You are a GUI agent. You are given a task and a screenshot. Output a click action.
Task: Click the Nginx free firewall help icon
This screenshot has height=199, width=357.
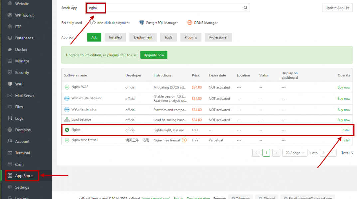click(x=184, y=140)
